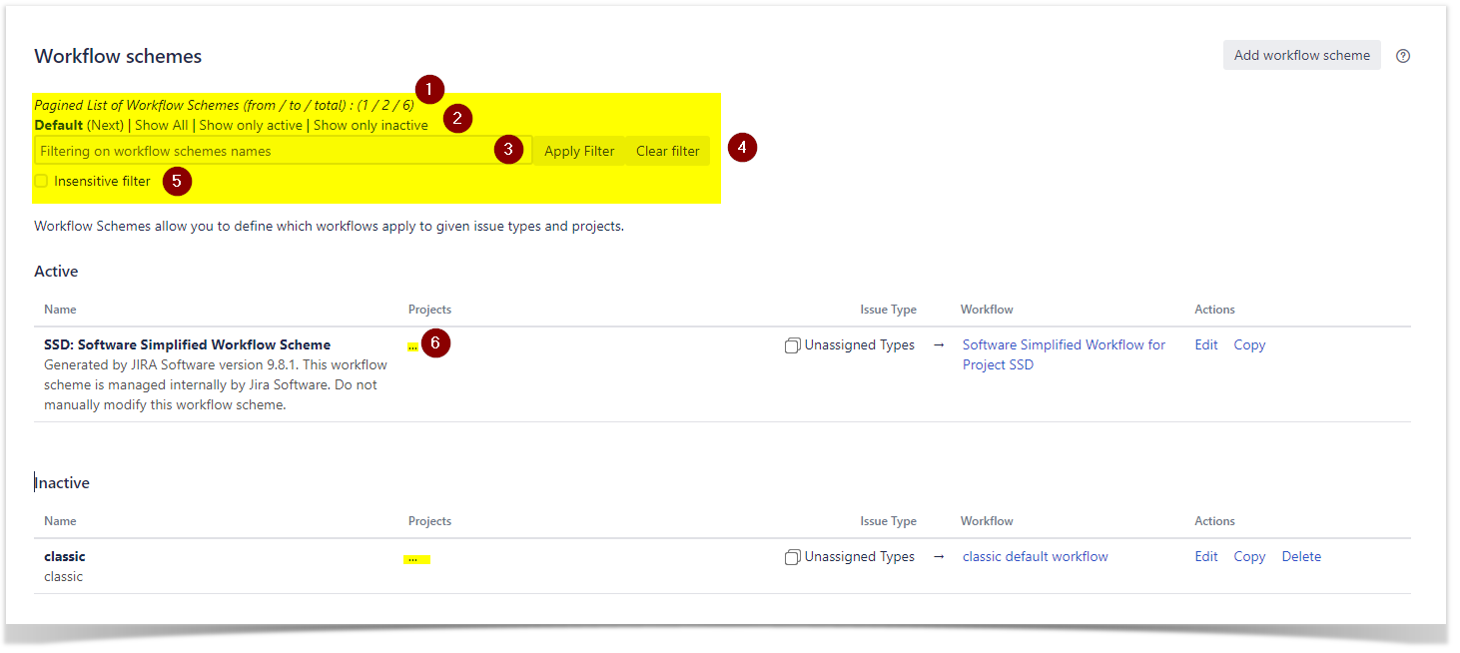Image resolution: width=1460 pixels, height=653 pixels.
Task: Open the classic default workflow link
Action: coord(1035,556)
